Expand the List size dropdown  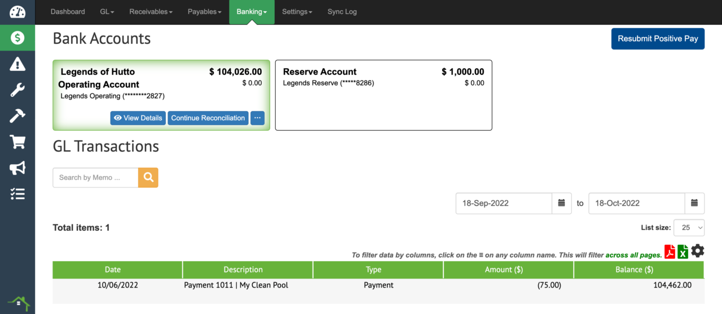689,227
